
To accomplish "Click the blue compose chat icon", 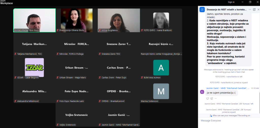I will 202,9.
